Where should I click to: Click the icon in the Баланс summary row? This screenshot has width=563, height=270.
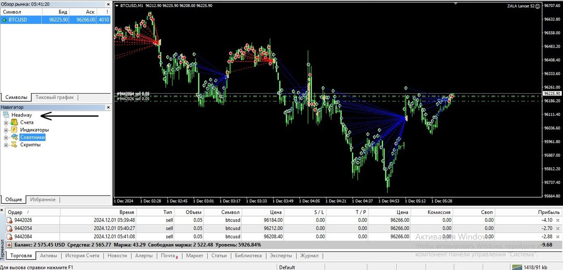pyautogui.click(x=10, y=245)
